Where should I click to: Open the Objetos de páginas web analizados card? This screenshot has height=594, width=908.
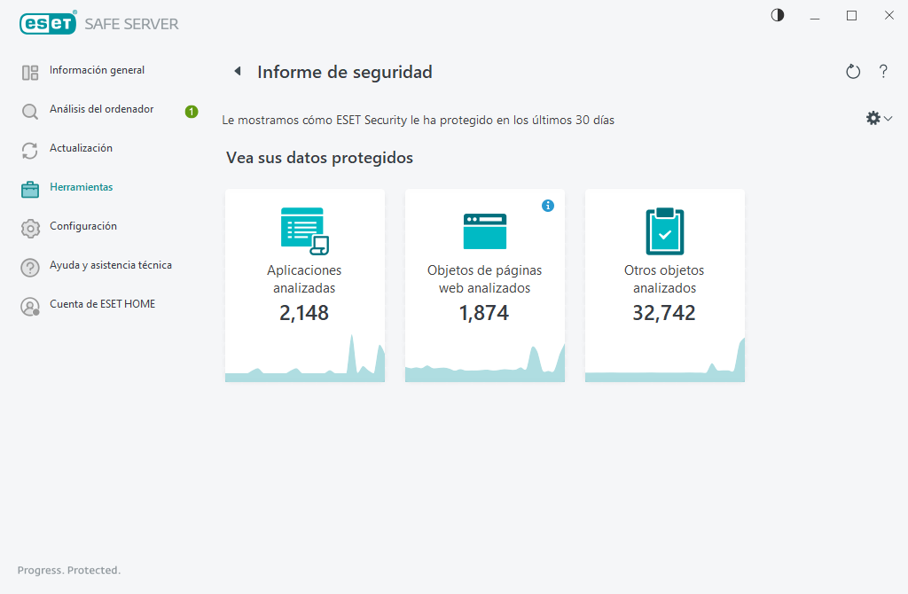[x=484, y=284]
